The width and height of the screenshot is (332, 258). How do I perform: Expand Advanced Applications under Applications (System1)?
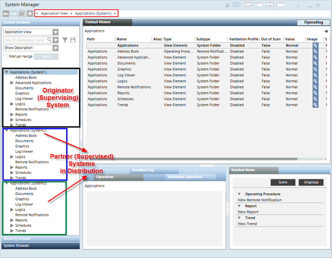tap(12, 83)
